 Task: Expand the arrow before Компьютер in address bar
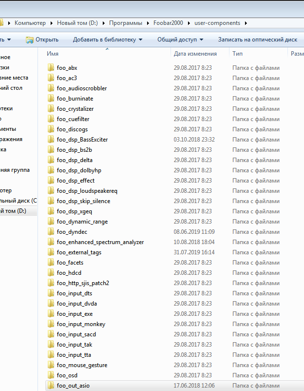pyautogui.click(x=9, y=23)
